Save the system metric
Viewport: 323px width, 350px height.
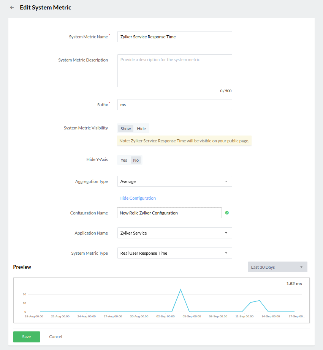click(x=27, y=337)
